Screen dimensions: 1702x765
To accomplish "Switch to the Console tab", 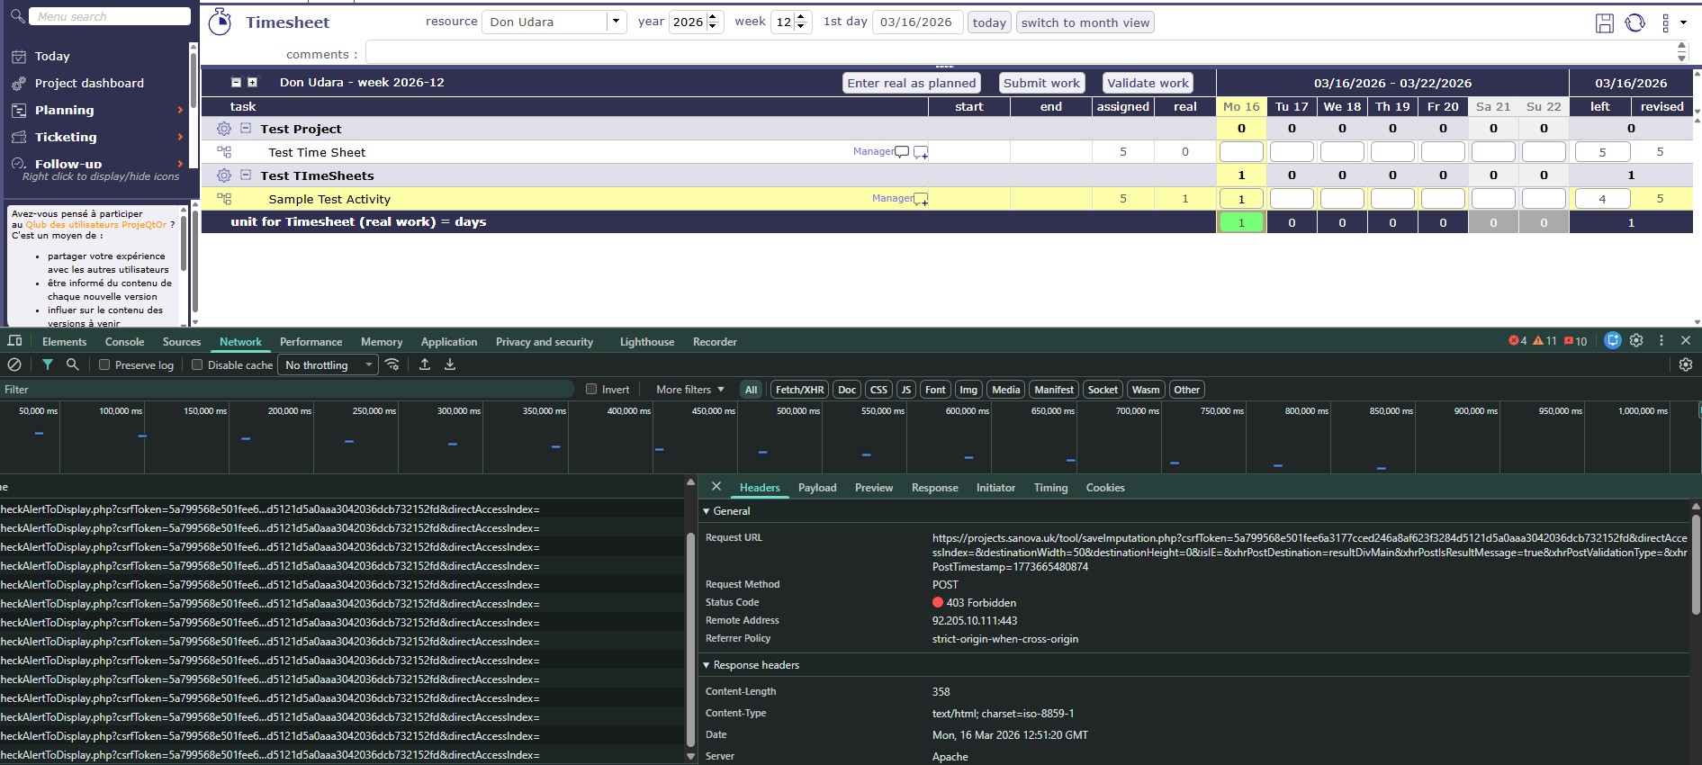I will [124, 342].
